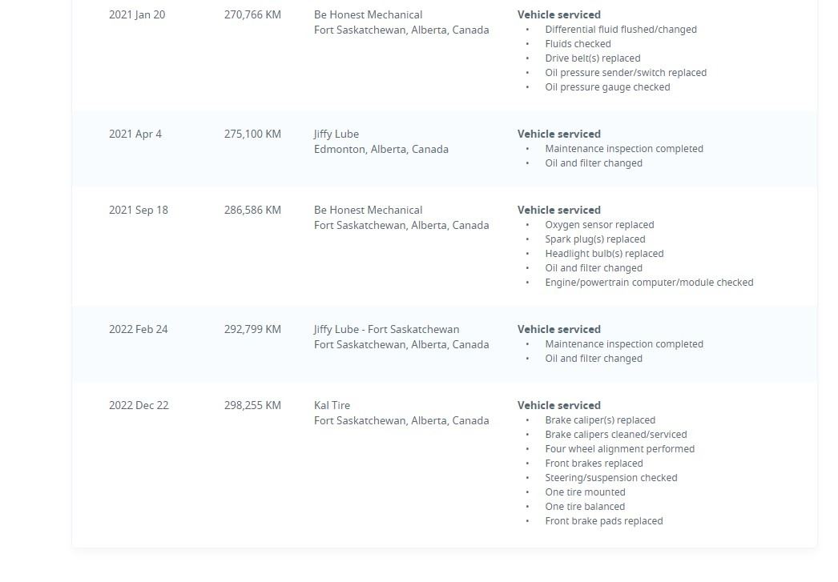Click the 2021 Jan 20 service date
This screenshot has height=582, width=838.
click(x=137, y=14)
